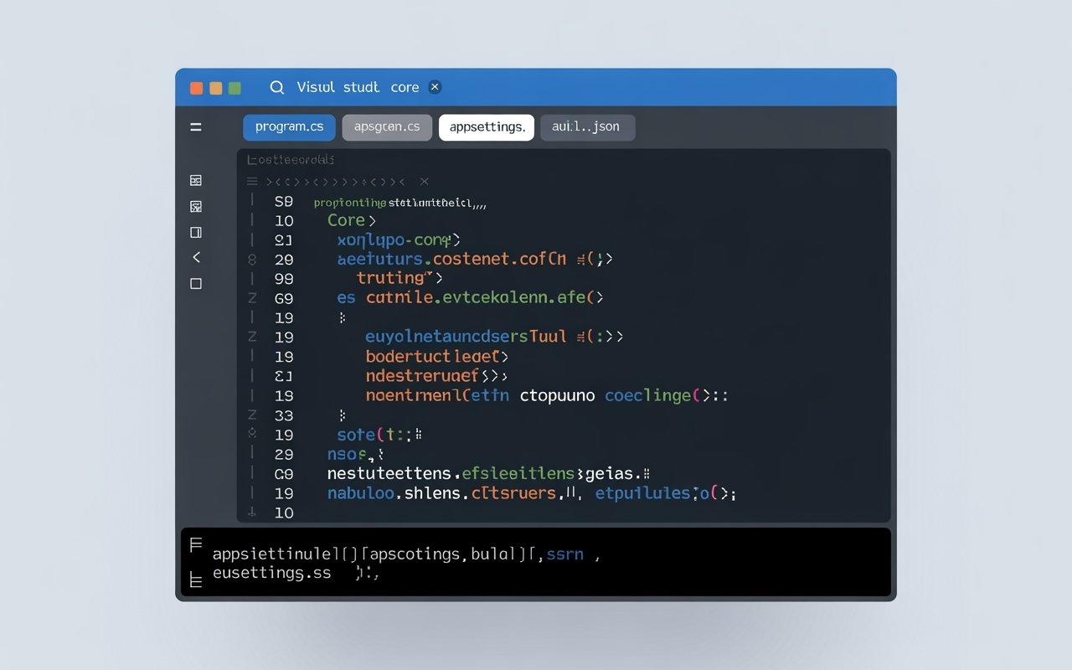Click the small list icon left of breadcrumb row
The height and width of the screenshot is (670, 1072).
pos(252,181)
